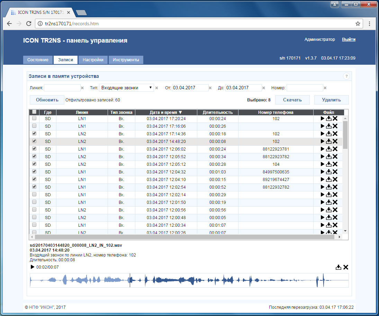Check the box for the 17:16:06 record

pos(34,126)
